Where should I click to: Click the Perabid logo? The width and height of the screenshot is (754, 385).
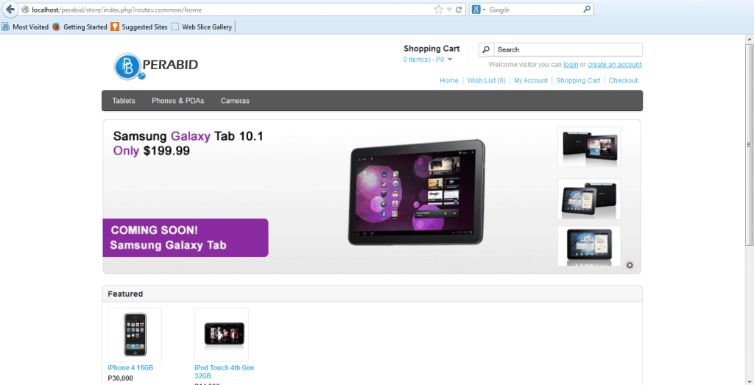coord(156,66)
